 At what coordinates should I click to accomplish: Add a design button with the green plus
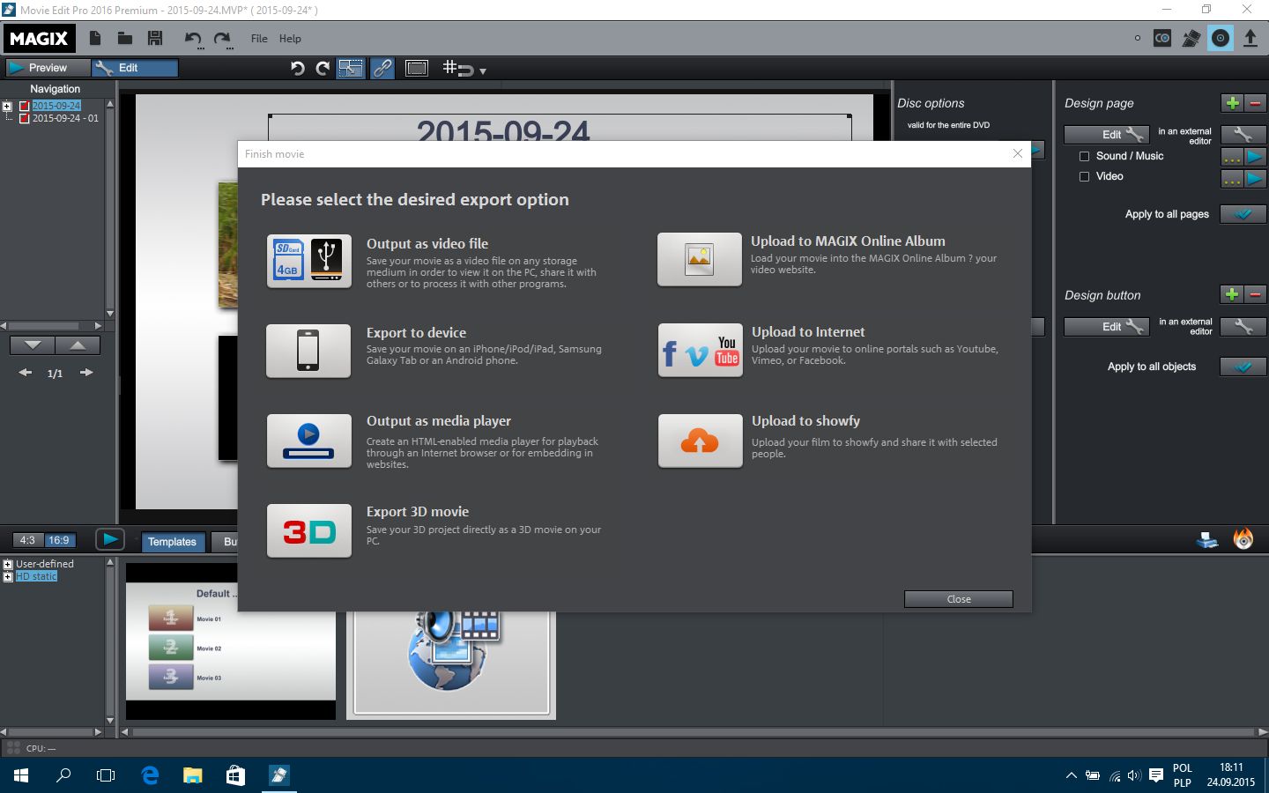coord(1232,294)
